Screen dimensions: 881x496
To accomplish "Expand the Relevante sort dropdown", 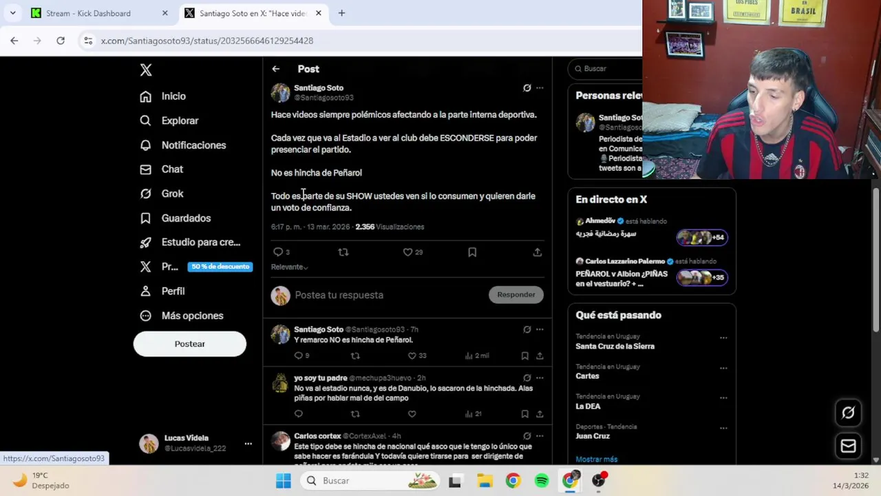I will coord(289,267).
